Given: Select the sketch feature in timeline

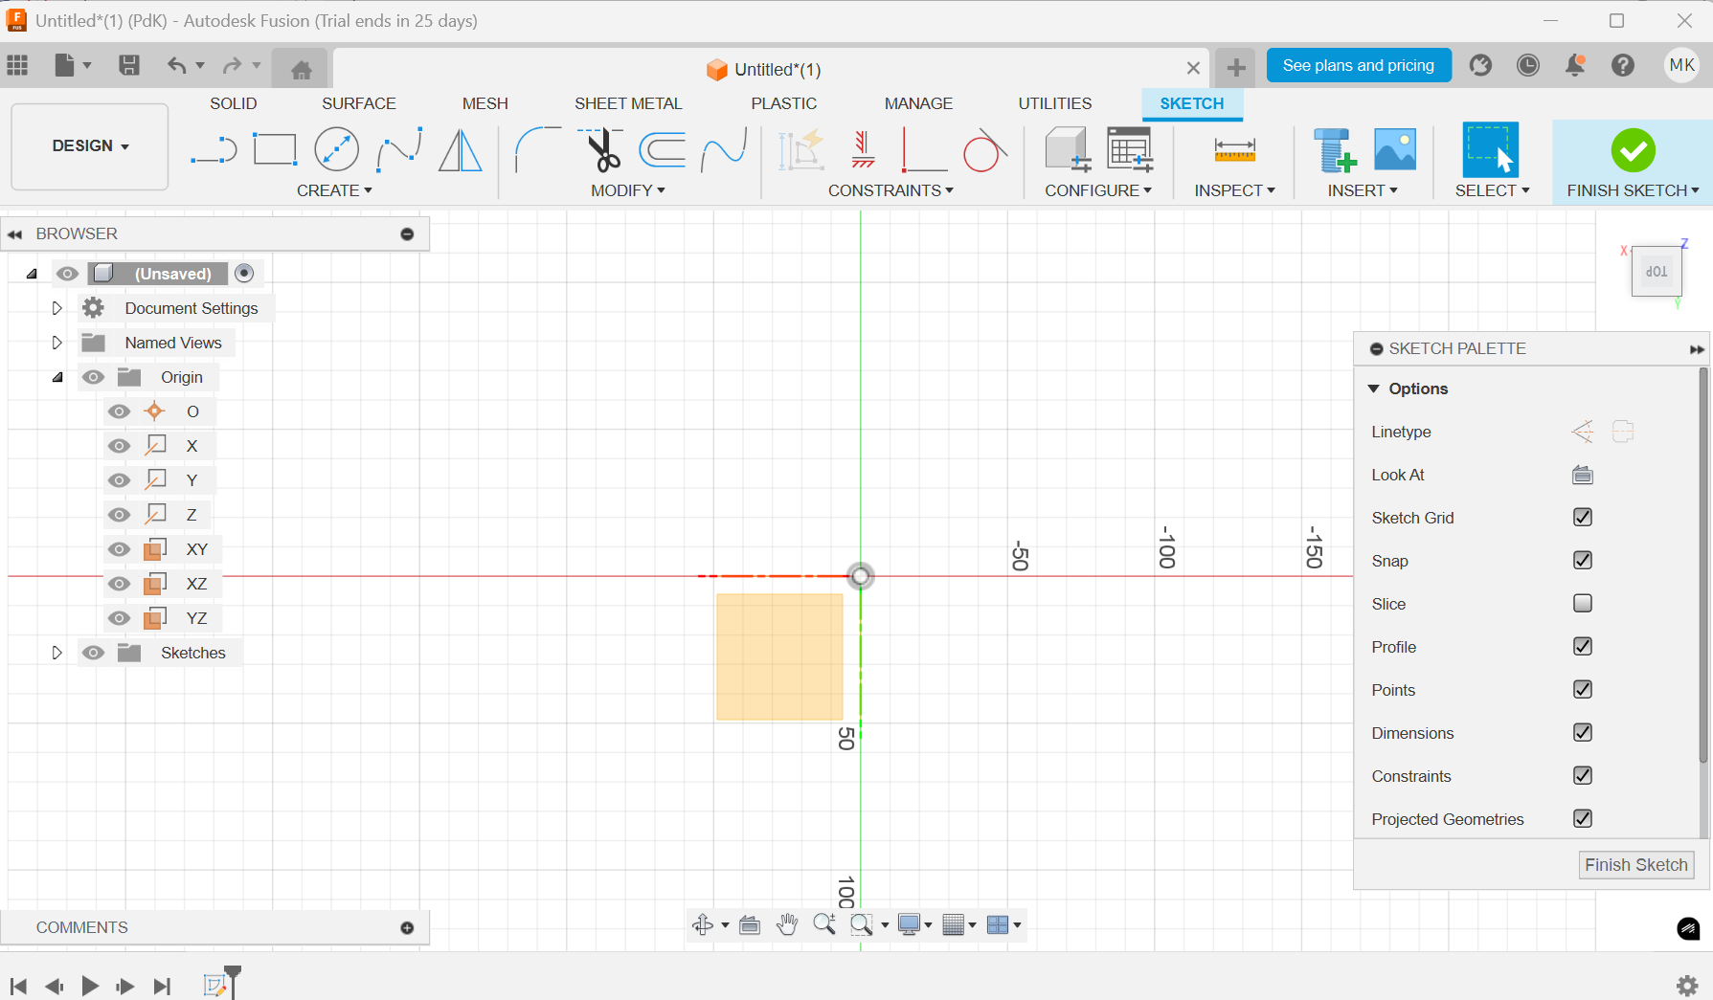Looking at the screenshot, I should (x=215, y=985).
